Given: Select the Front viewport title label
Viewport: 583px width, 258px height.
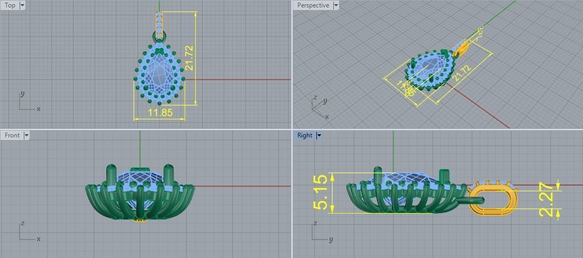Looking at the screenshot, I should [x=12, y=135].
